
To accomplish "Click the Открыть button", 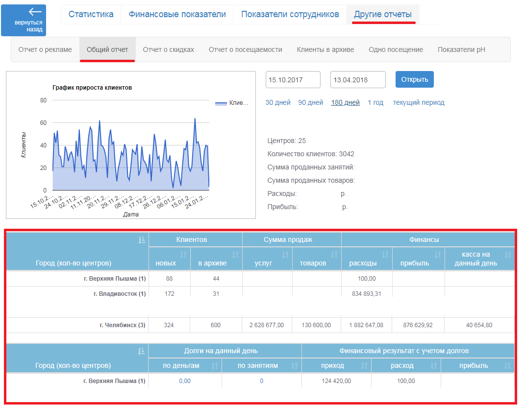I will (x=415, y=79).
